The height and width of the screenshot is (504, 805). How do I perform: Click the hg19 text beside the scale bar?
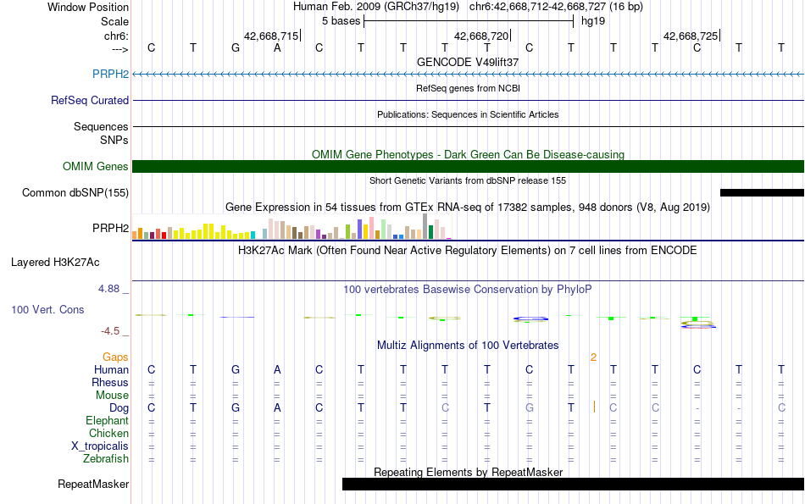pyautogui.click(x=593, y=21)
